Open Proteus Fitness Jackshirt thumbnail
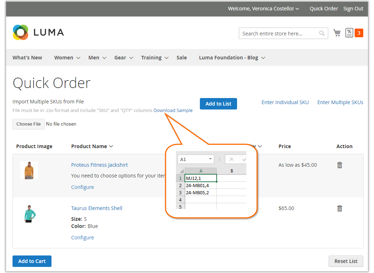 29,170
